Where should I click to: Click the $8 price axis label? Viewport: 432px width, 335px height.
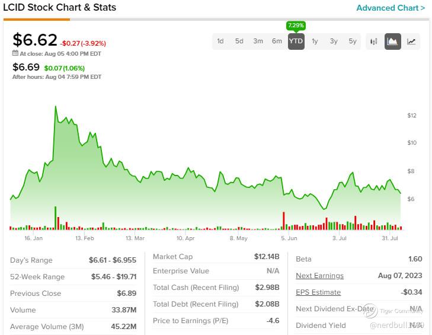[411, 171]
